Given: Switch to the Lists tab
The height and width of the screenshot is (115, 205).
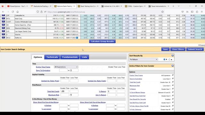Looking at the screenshot, I should click(84, 57).
